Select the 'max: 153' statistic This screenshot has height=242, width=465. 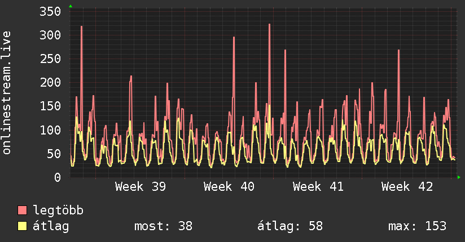417,226
